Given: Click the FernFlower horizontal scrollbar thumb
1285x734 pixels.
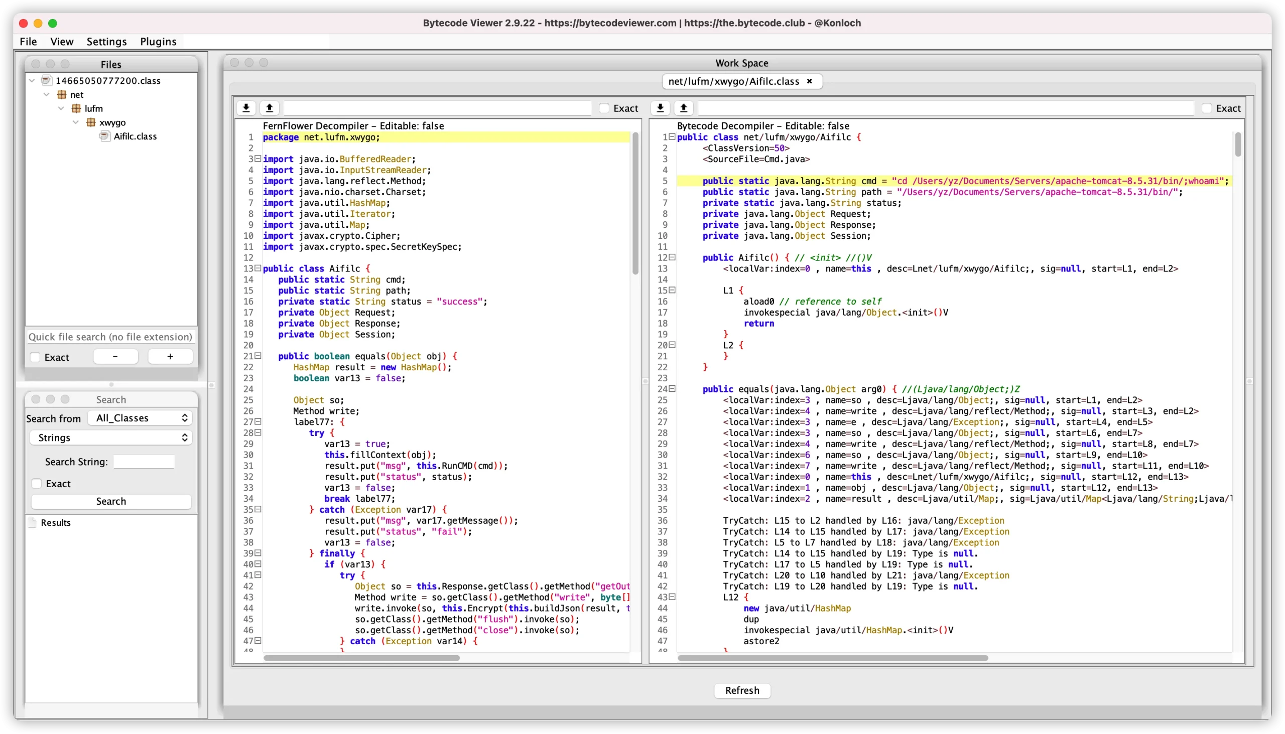Looking at the screenshot, I should pyautogui.click(x=361, y=658).
